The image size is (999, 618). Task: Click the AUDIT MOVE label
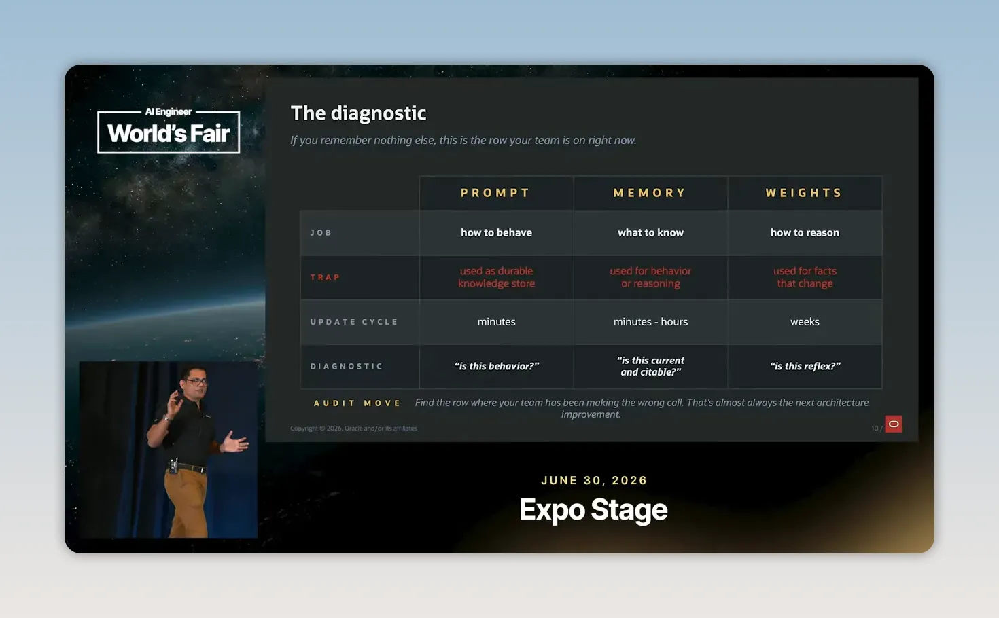pos(357,403)
